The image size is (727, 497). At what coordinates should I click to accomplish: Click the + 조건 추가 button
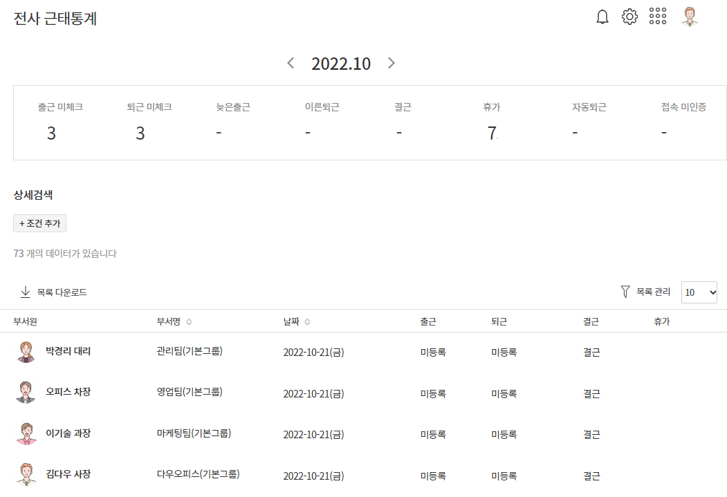coord(39,223)
